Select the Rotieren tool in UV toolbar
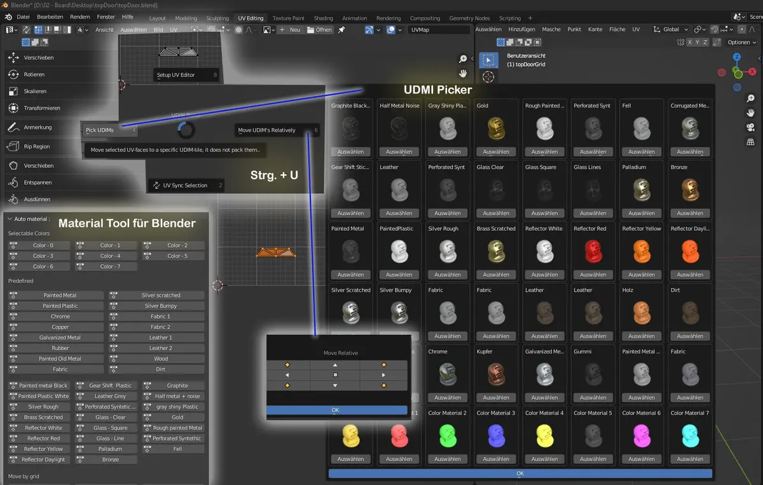Viewport: 763px width, 485px height. click(34, 74)
